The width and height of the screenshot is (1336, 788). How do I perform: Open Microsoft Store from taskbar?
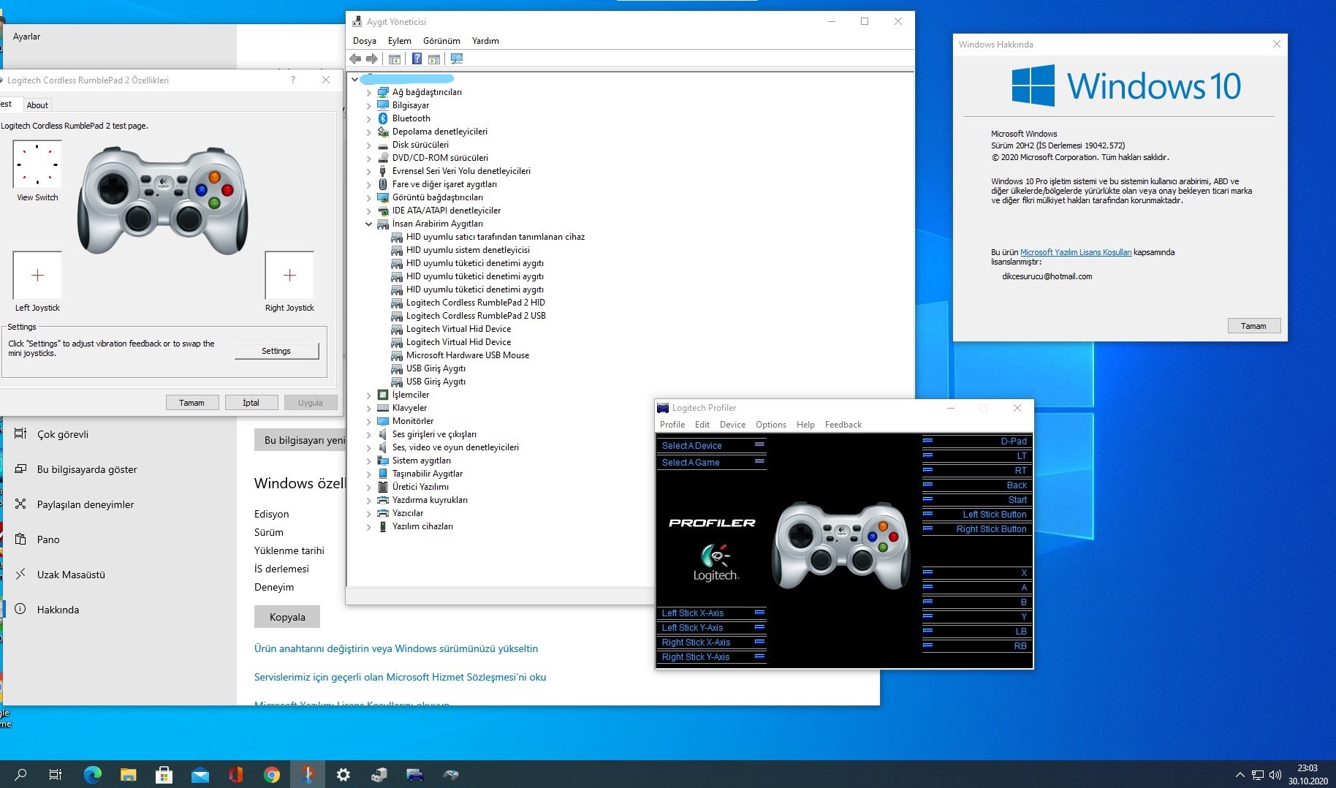pyautogui.click(x=164, y=775)
